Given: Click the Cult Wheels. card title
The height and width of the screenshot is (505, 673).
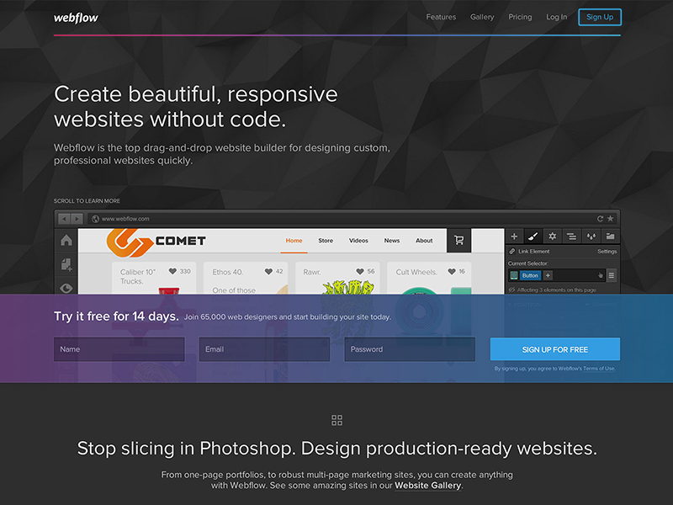Looking at the screenshot, I should click(416, 272).
